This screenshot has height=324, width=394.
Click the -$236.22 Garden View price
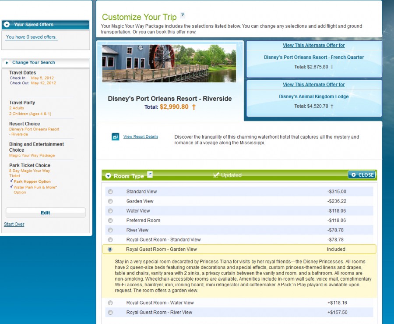[337, 201]
